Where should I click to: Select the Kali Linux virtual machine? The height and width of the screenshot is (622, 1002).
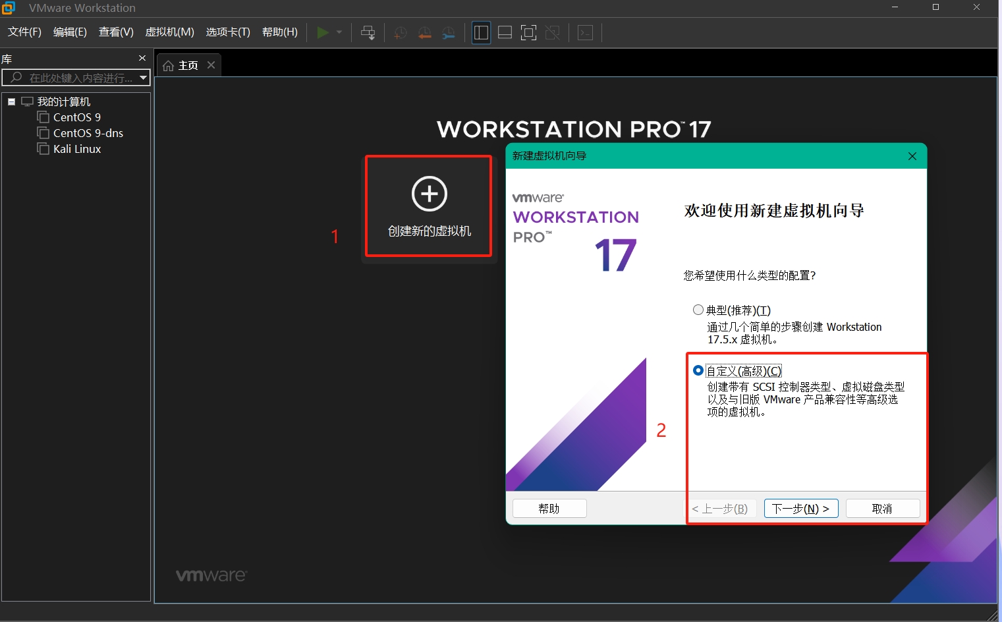[76, 149]
